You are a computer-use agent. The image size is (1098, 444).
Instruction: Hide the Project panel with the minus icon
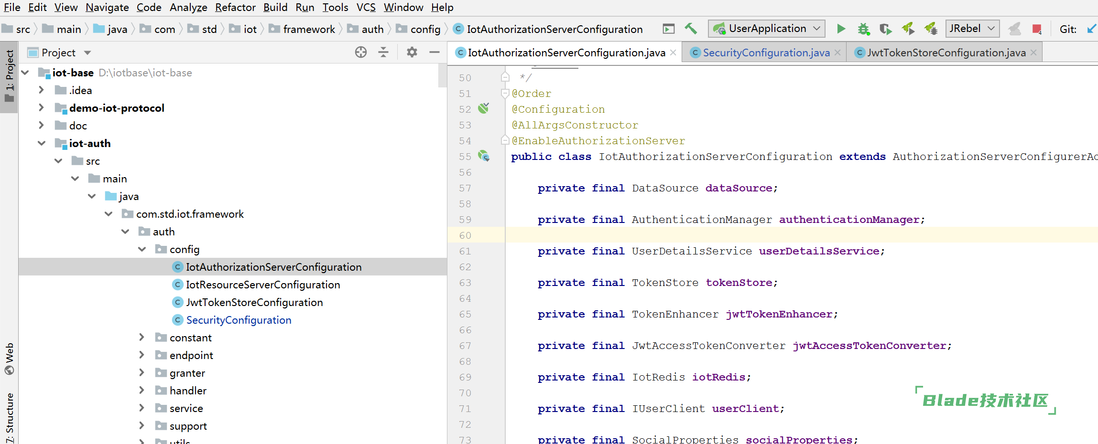coord(435,52)
